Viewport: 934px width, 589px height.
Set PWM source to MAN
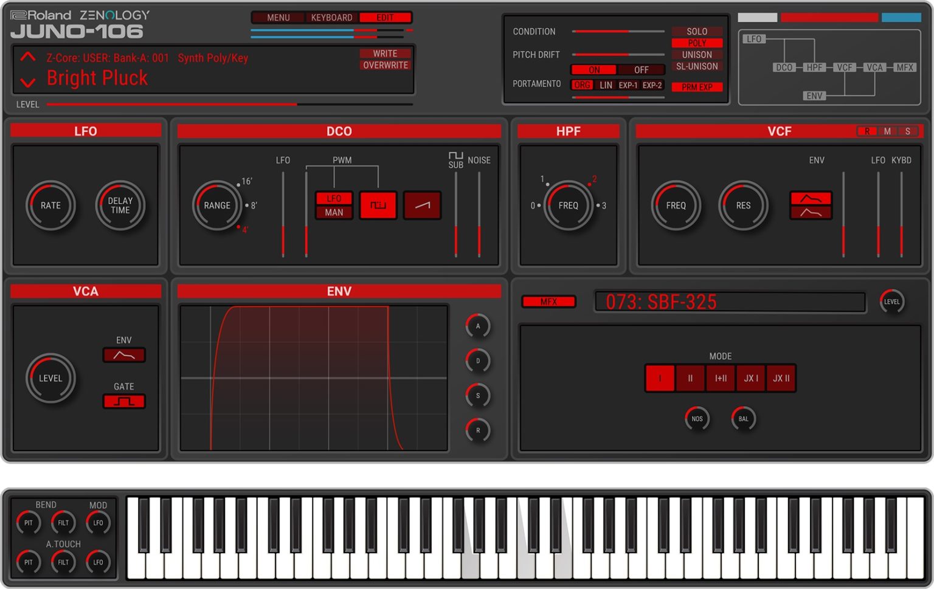[x=334, y=213]
